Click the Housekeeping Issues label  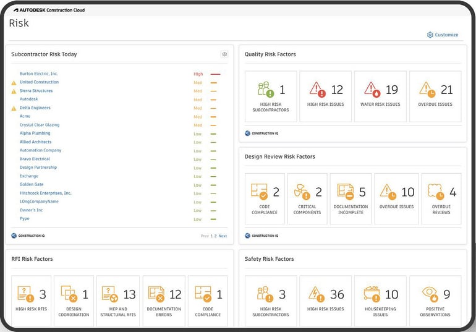pyautogui.click(x=380, y=312)
